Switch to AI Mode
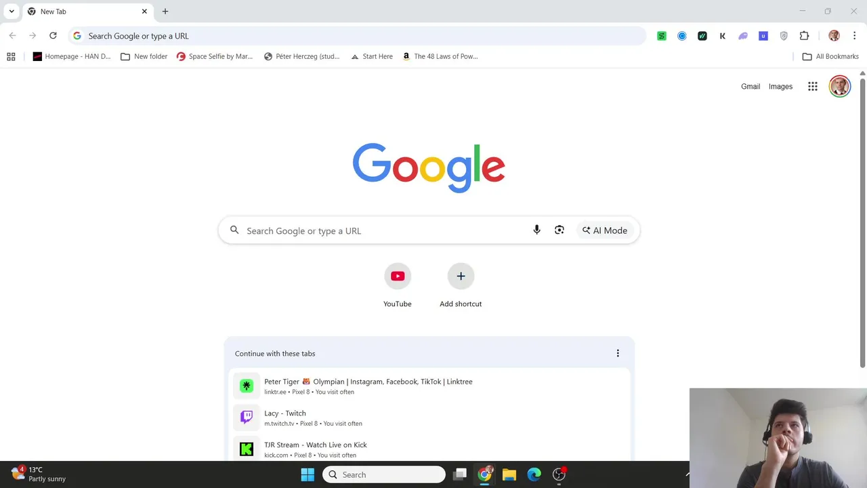 pos(605,230)
